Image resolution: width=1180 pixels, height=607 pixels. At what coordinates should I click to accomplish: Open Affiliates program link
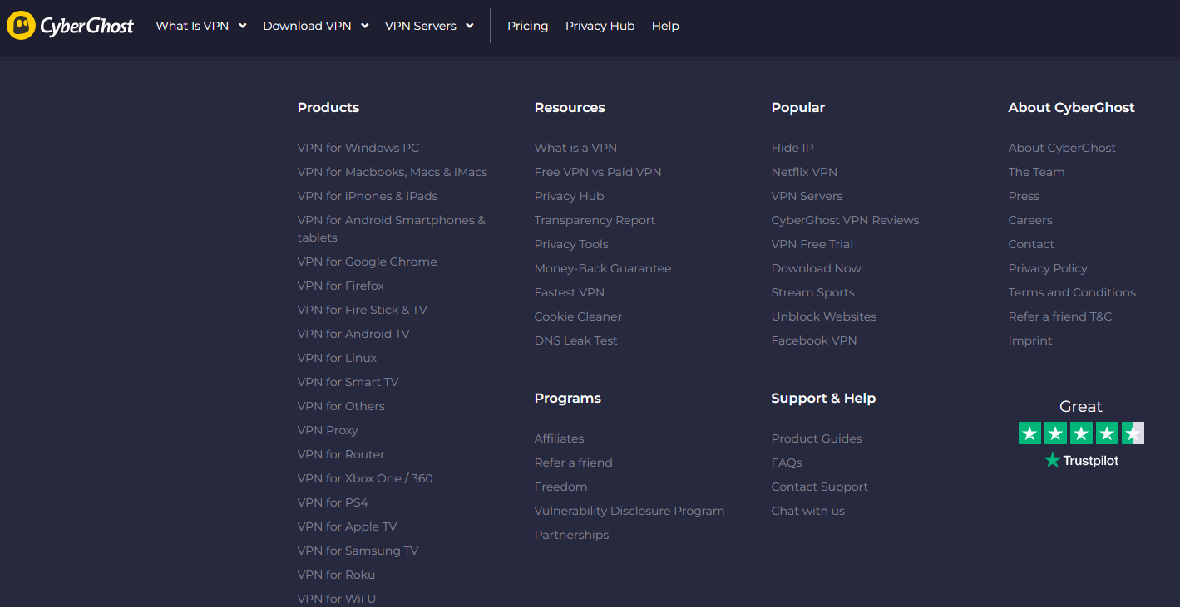[560, 438]
